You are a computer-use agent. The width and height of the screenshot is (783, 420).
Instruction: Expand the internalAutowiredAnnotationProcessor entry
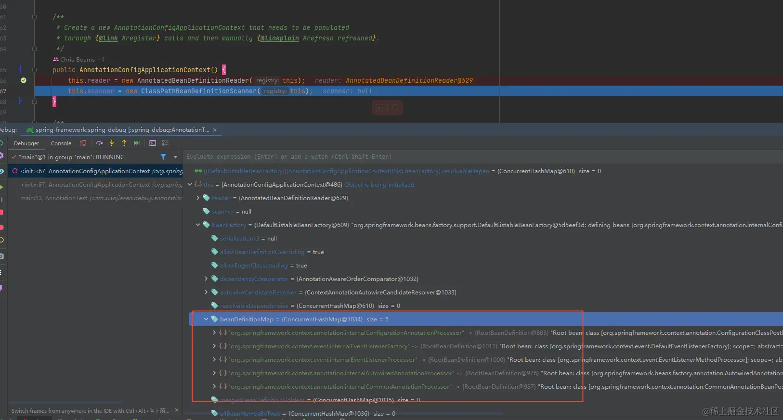(x=214, y=373)
